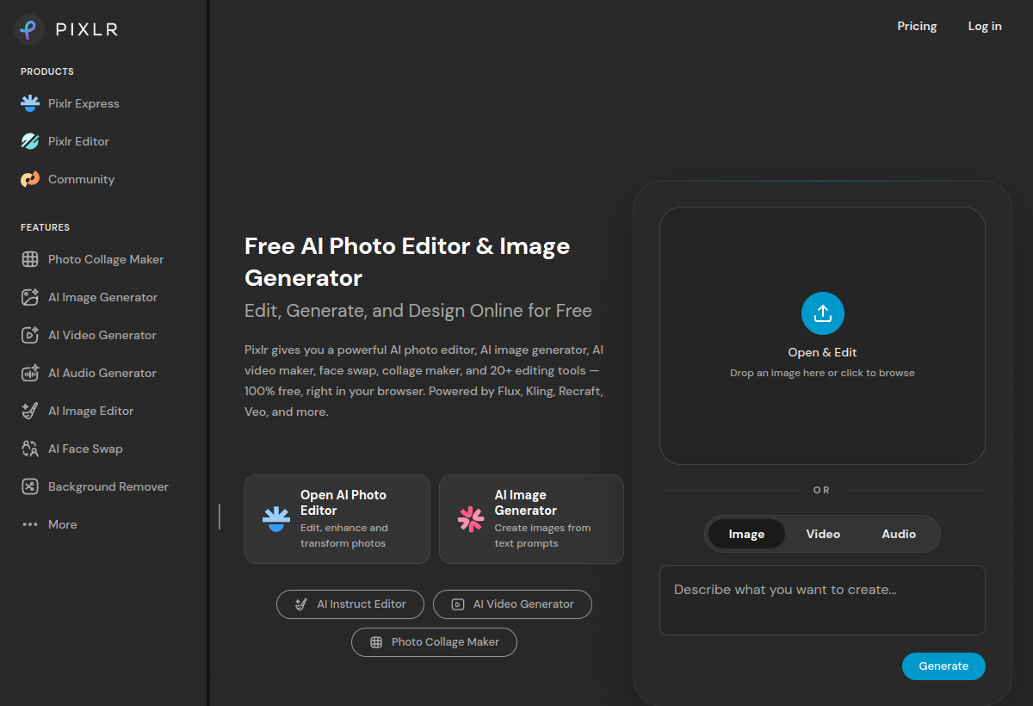Click the AI Audio Generator waveform icon
Viewport: 1033px width, 706px height.
[x=30, y=373]
